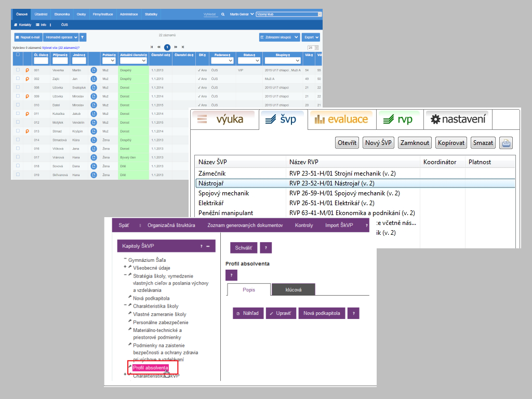Click orange marker icon in row 002
This screenshot has height=399, width=532.
(27, 79)
